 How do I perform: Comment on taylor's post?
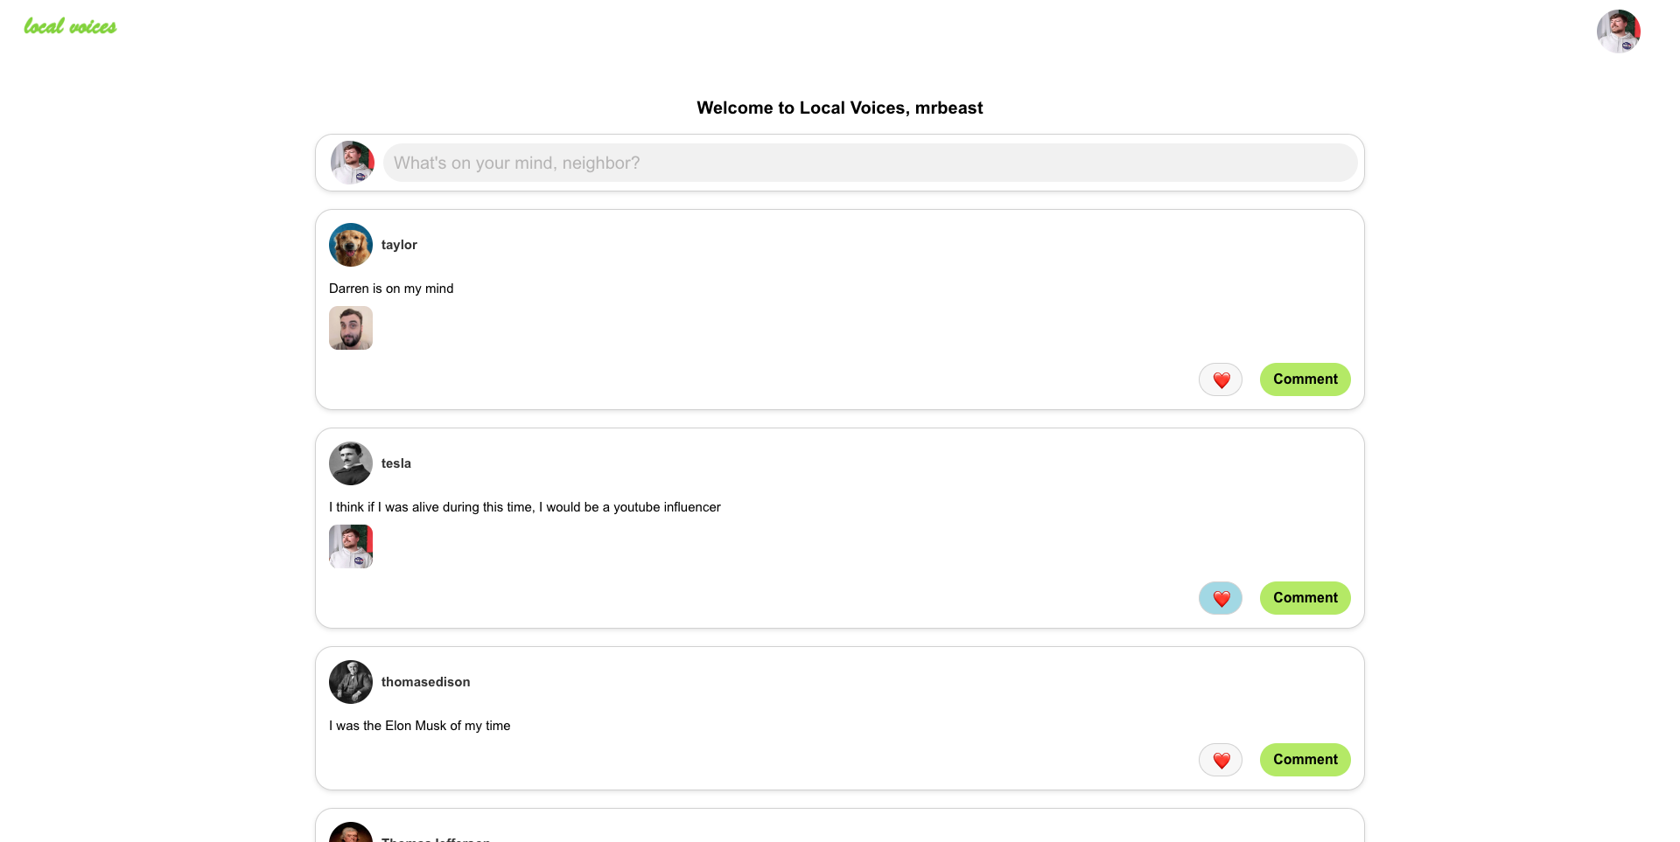1305,379
